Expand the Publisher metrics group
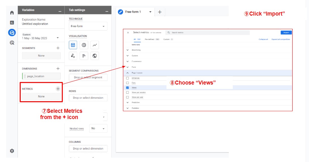309x162 pixels. click(128, 108)
